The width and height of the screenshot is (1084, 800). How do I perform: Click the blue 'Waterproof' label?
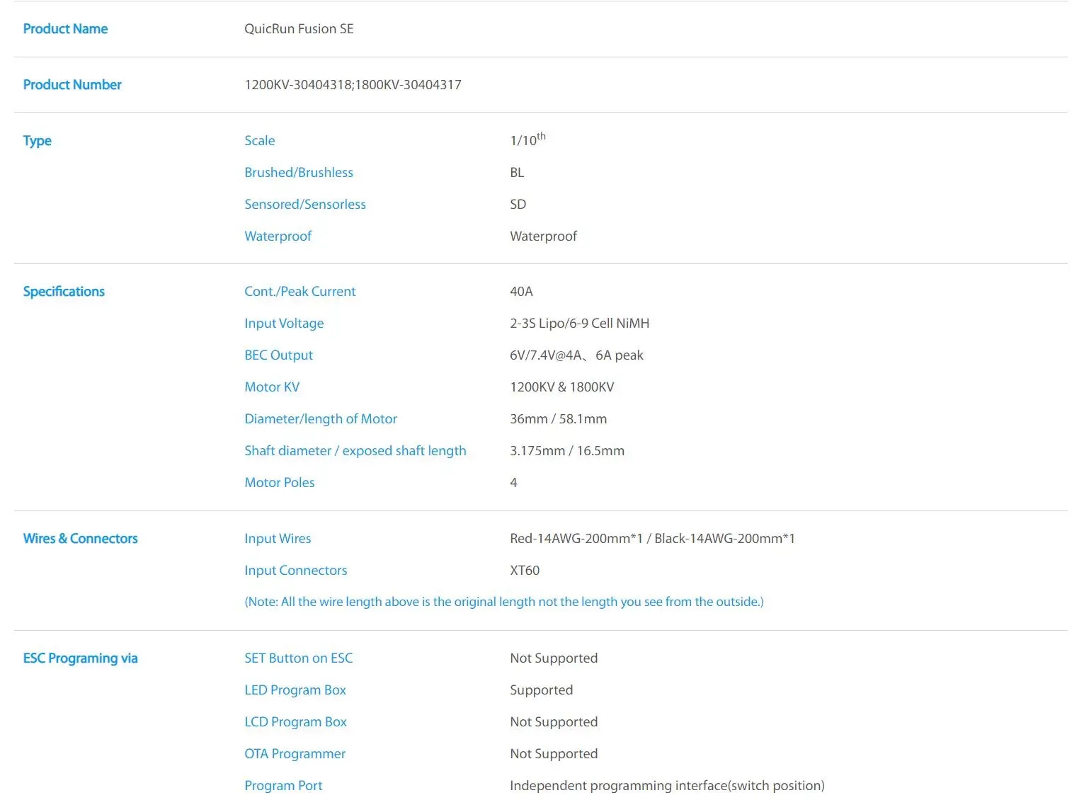click(x=278, y=236)
